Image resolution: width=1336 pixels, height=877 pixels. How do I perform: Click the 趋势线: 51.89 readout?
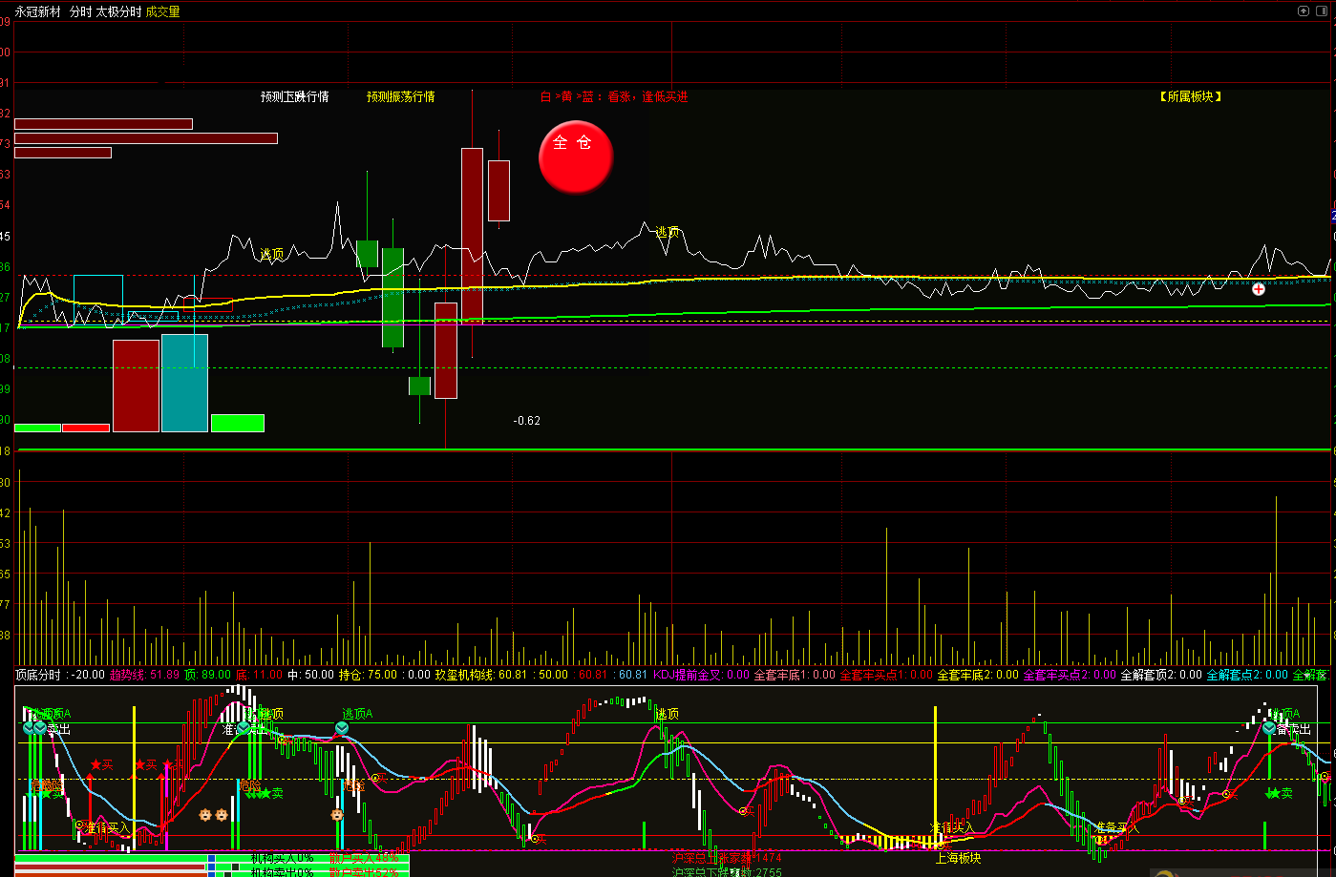[144, 675]
